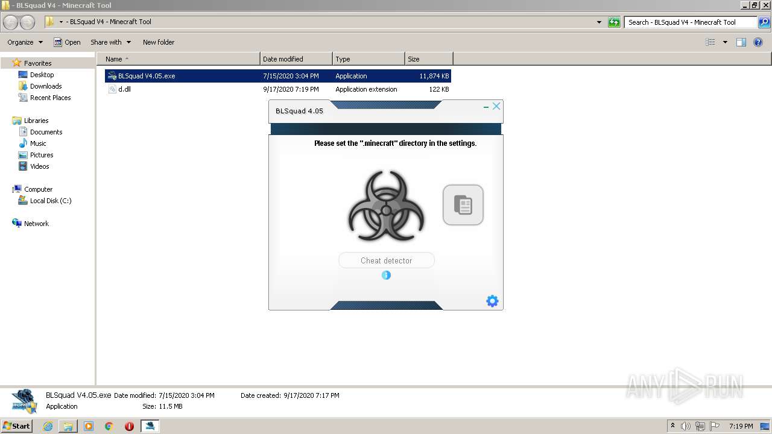
Task: Show hidden system tray icons
Action: pos(673,426)
